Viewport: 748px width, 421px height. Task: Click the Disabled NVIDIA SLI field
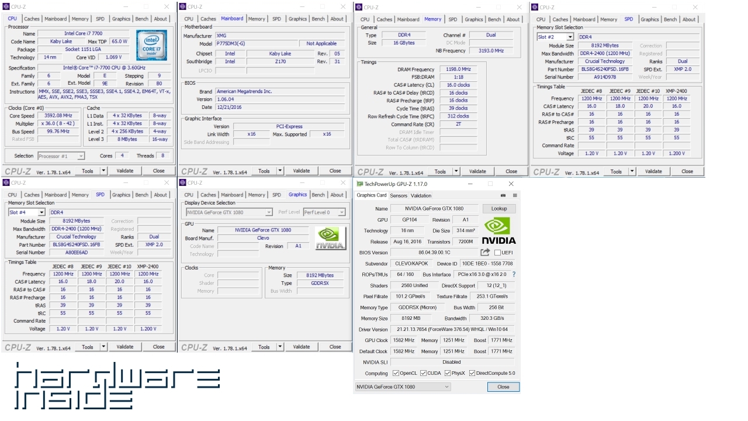[x=452, y=362]
